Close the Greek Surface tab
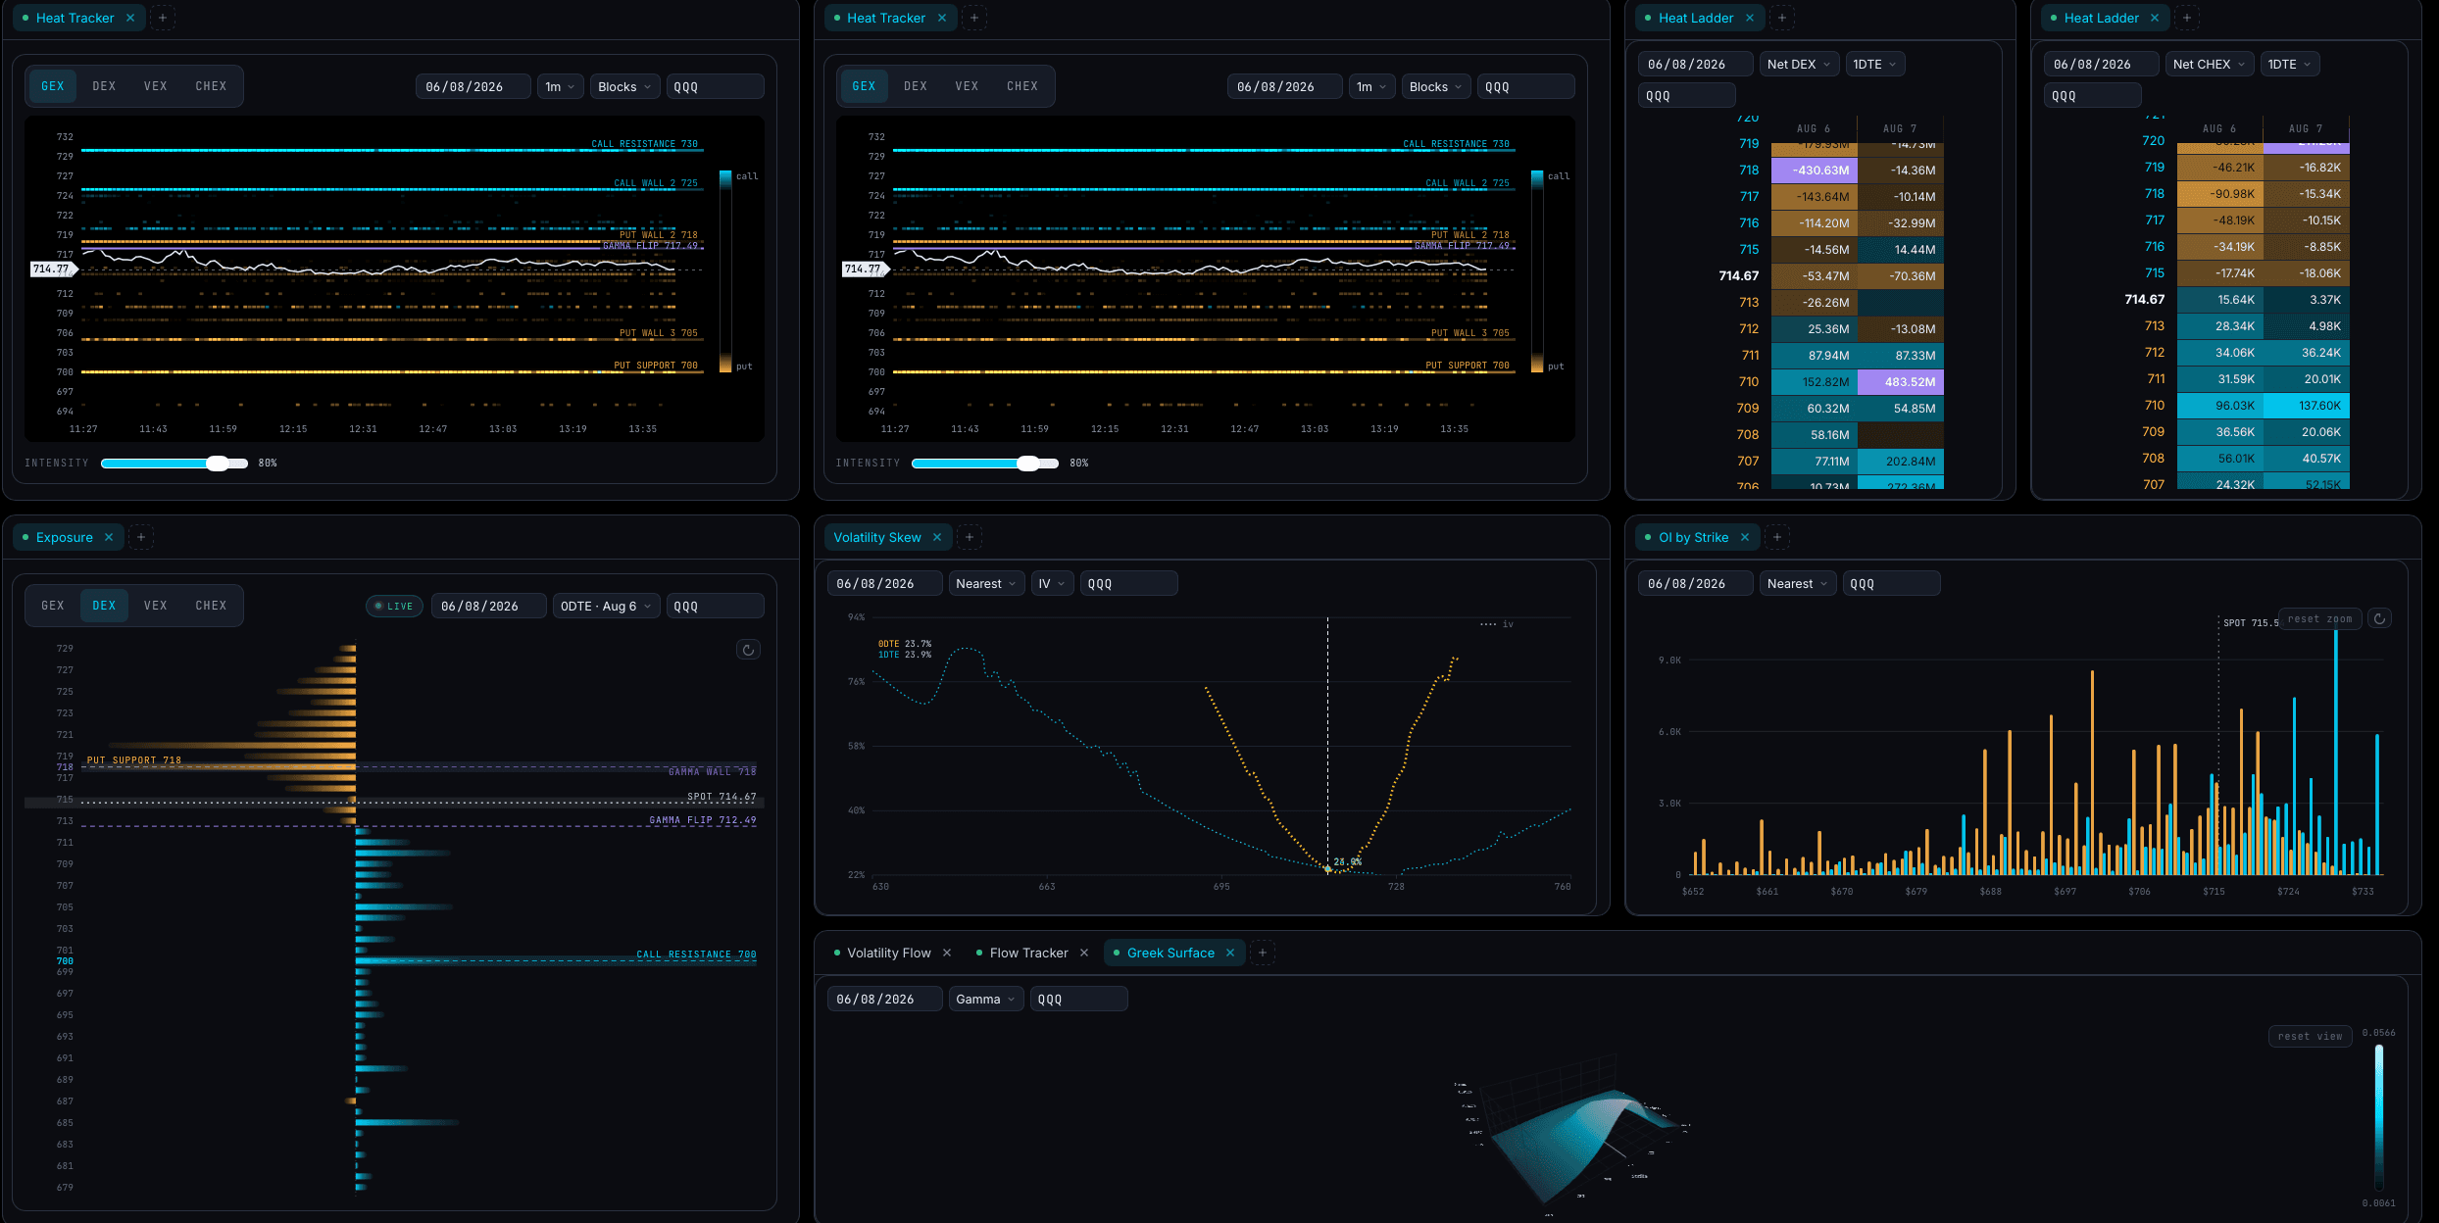The width and height of the screenshot is (2439, 1223). [x=1230, y=953]
